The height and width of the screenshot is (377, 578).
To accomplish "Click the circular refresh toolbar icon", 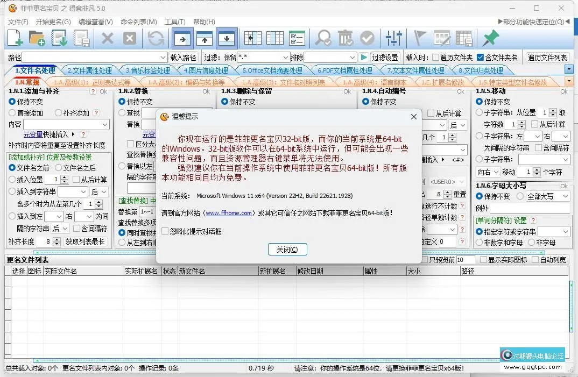I will (156, 38).
